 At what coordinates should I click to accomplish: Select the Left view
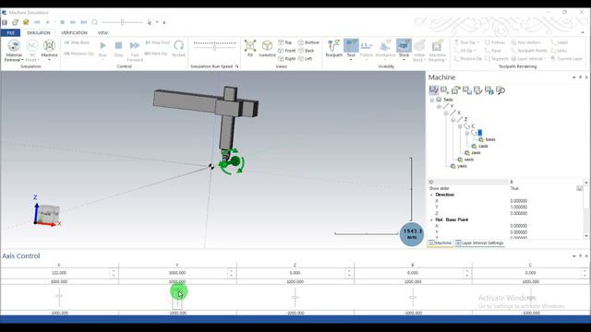click(305, 59)
